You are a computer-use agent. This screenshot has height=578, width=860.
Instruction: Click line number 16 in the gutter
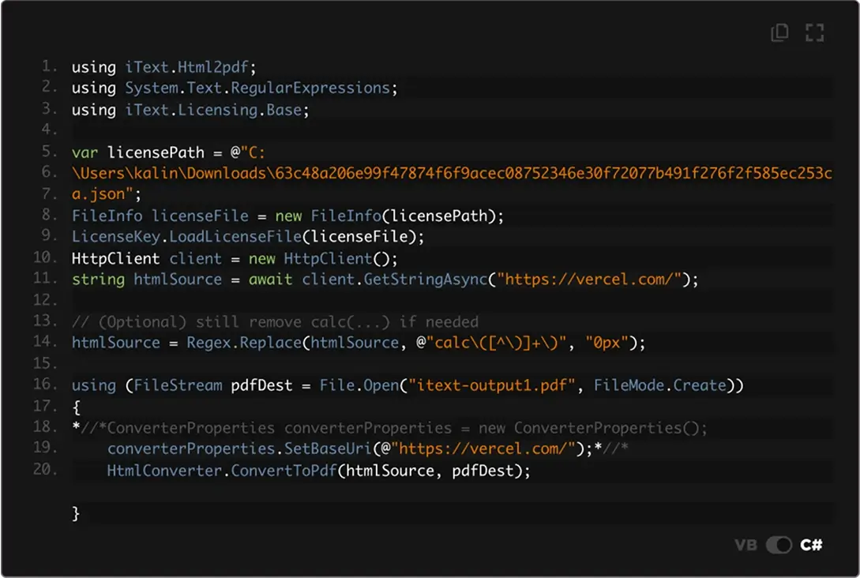click(46, 385)
